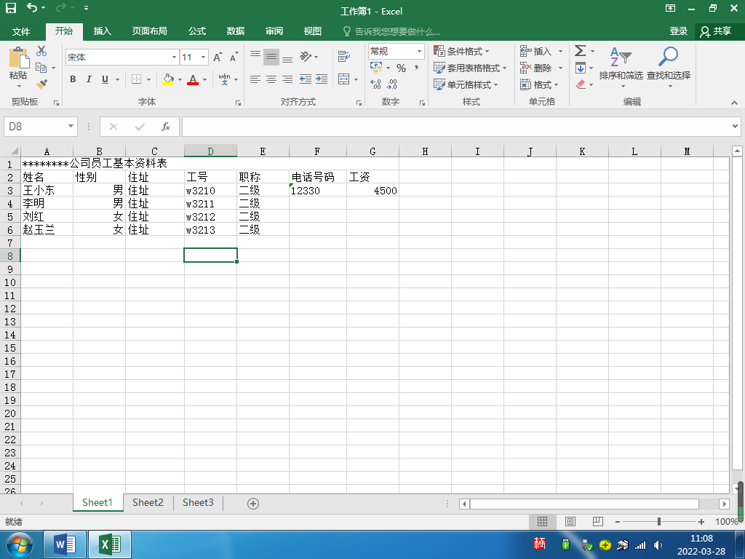The image size is (745, 559).
Task: Click the Fill down icon
Action: click(580, 68)
